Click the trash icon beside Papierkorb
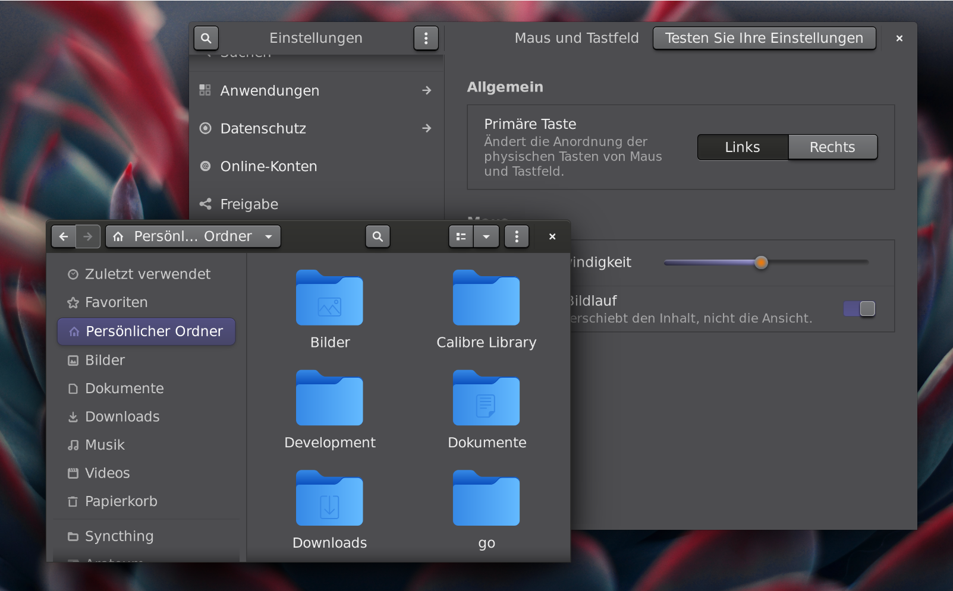 pos(73,502)
